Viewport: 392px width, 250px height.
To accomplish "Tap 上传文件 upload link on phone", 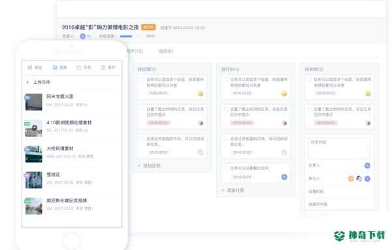I will tap(42, 82).
